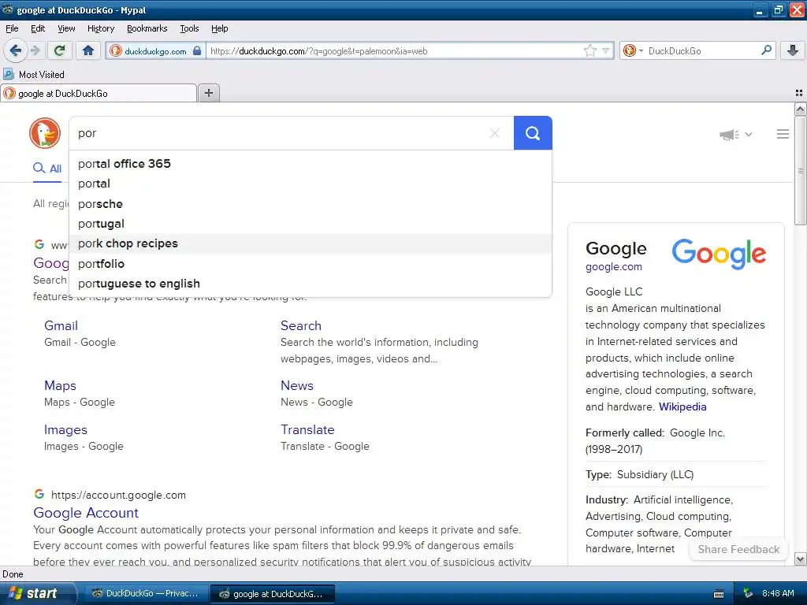This screenshot has width=807, height=605.
Task: Open the google.com link in the info panel
Action: (613, 266)
